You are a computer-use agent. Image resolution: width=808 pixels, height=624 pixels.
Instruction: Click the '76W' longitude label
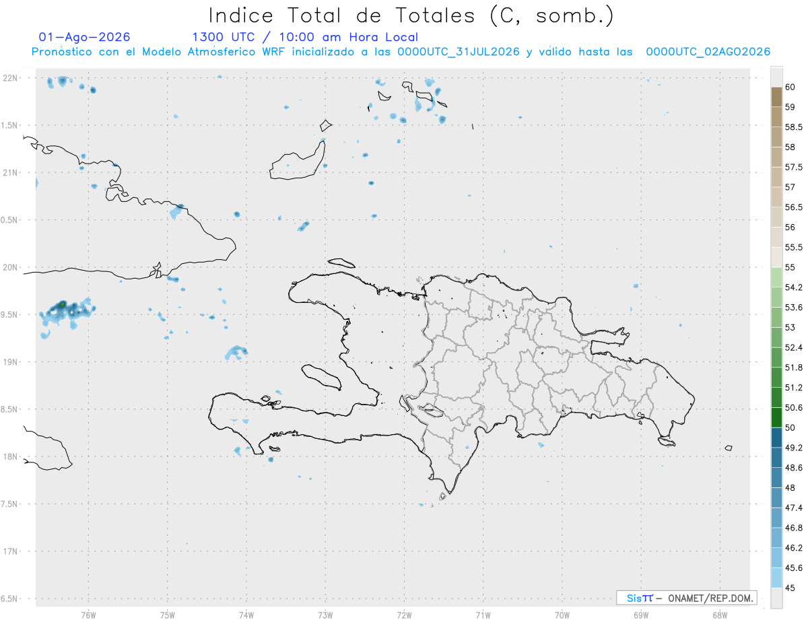(x=88, y=615)
